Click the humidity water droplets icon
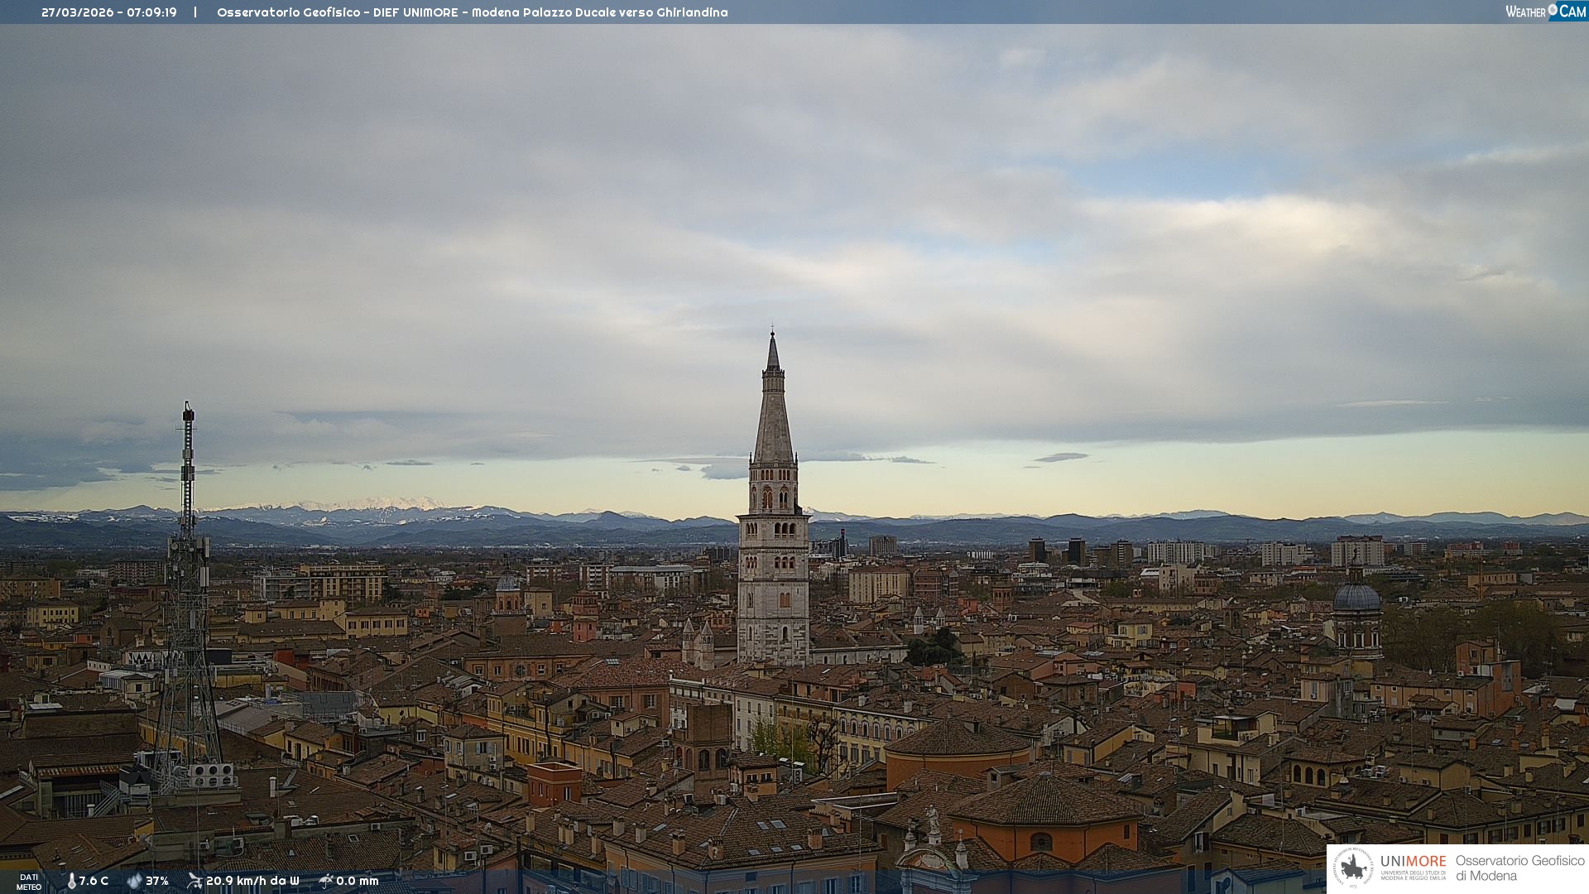 [134, 881]
